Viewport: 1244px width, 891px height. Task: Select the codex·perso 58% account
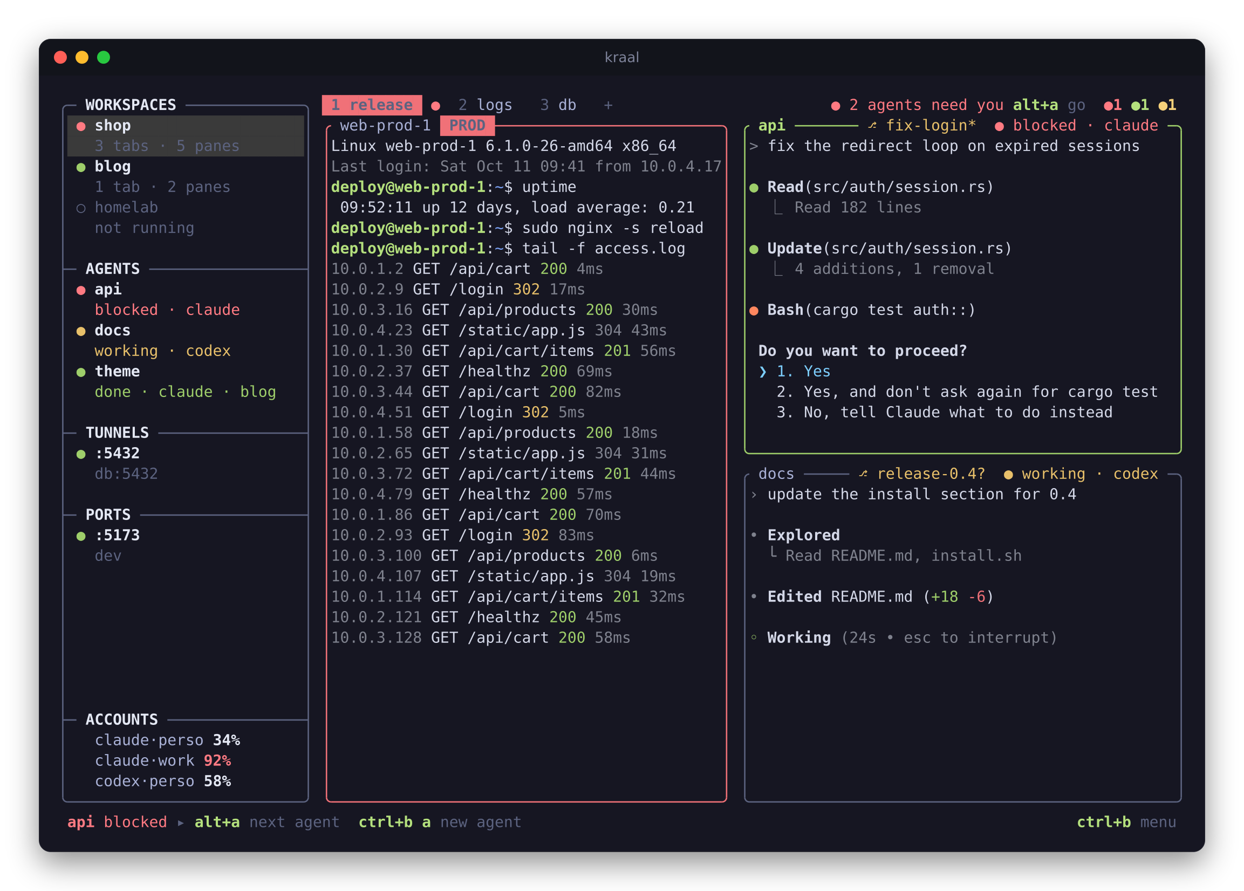click(x=163, y=781)
